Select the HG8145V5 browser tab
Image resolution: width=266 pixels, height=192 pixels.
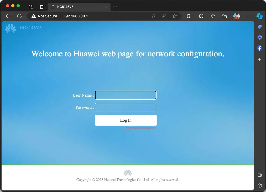point(79,7)
